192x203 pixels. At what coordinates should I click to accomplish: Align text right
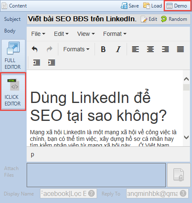(165, 49)
